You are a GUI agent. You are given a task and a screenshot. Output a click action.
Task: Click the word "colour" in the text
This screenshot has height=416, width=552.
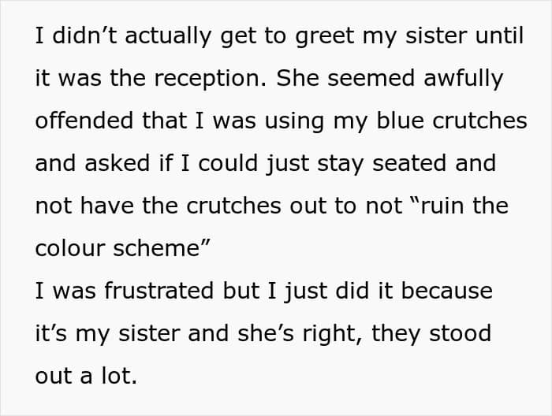point(69,248)
